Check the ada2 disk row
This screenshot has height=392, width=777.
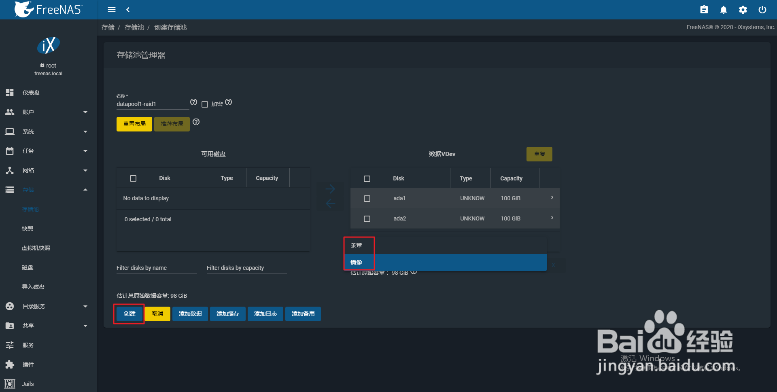click(367, 219)
